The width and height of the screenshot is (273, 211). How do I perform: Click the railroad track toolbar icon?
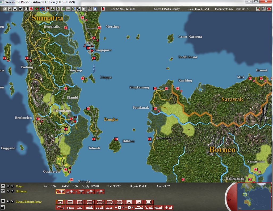pos(90,9)
